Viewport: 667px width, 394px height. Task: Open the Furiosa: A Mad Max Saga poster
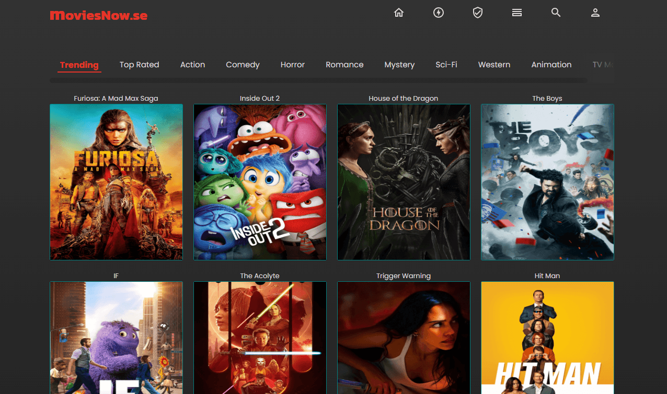116,182
